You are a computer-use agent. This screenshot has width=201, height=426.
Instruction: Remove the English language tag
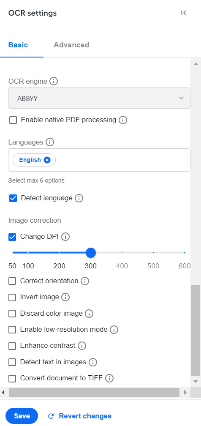47,160
